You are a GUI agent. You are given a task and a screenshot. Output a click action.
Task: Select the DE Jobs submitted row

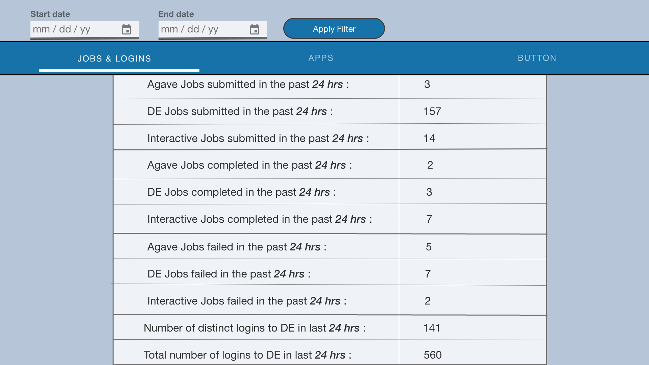[240, 112]
